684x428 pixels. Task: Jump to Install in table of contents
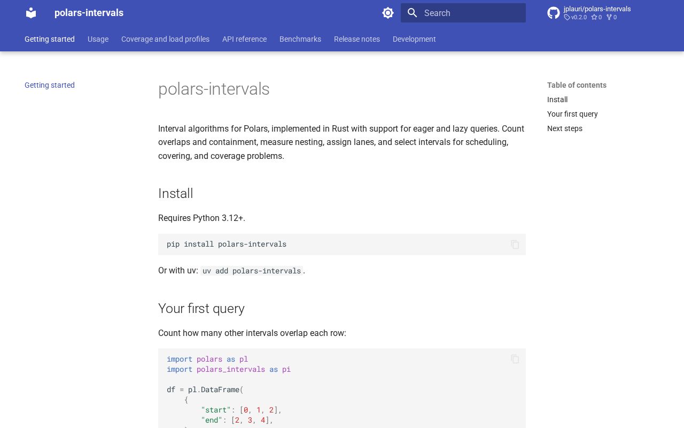click(x=557, y=100)
